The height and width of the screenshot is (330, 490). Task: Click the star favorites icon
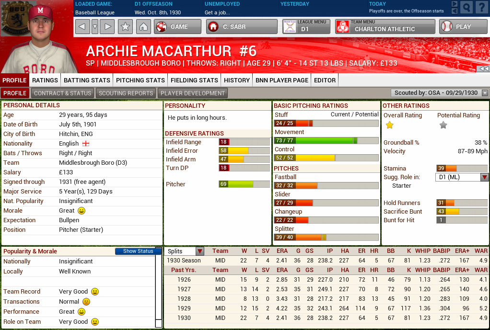tap(125, 27)
